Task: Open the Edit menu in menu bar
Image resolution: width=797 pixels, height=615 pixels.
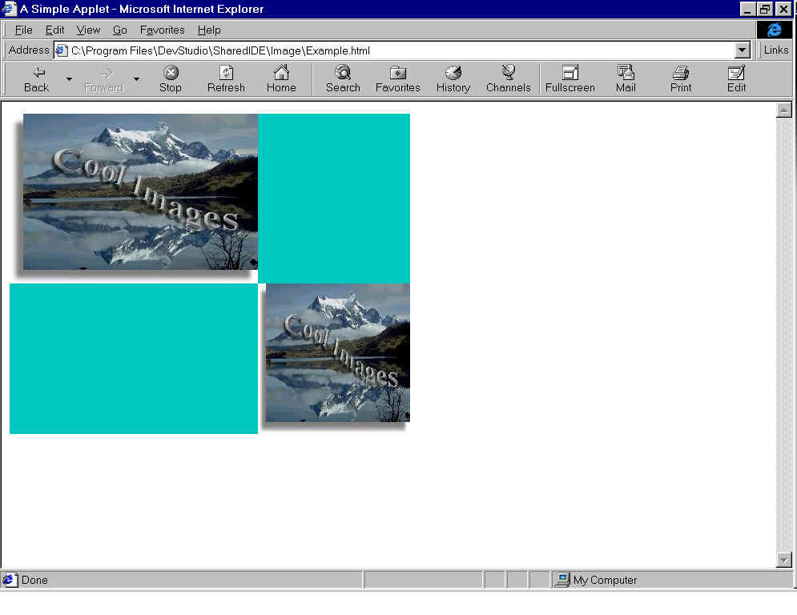Action: point(55,30)
